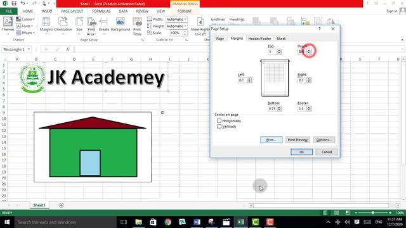406x228 pixels.
Task: Click the Insert Function fx button
Action: 68,49
